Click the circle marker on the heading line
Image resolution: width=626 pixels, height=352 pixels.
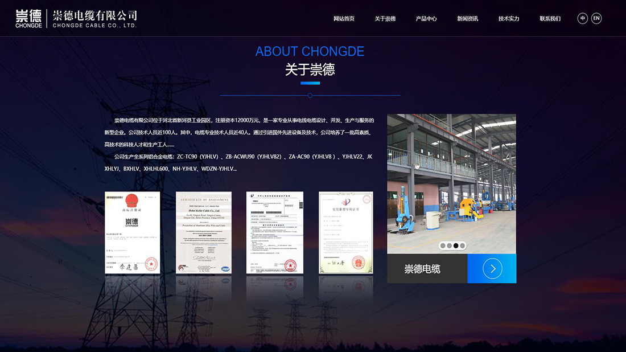[310, 96]
